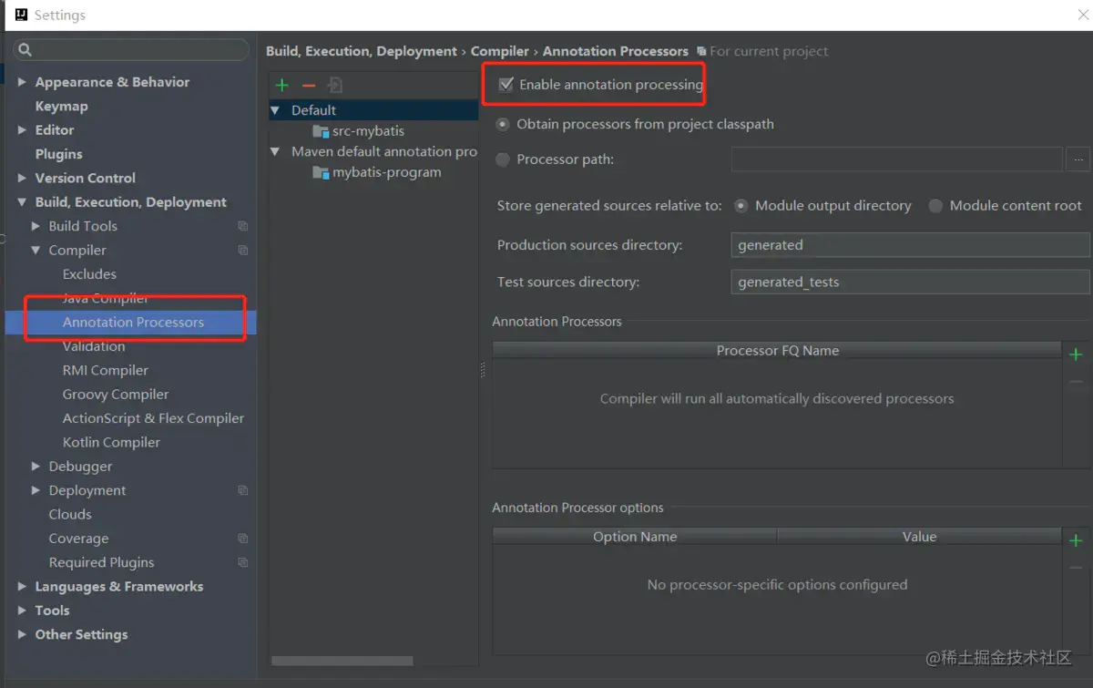The image size is (1093, 688).
Task: Expand Languages & Frameworks arrow
Action: pos(22,587)
